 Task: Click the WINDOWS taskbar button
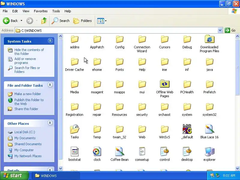pos(56,176)
